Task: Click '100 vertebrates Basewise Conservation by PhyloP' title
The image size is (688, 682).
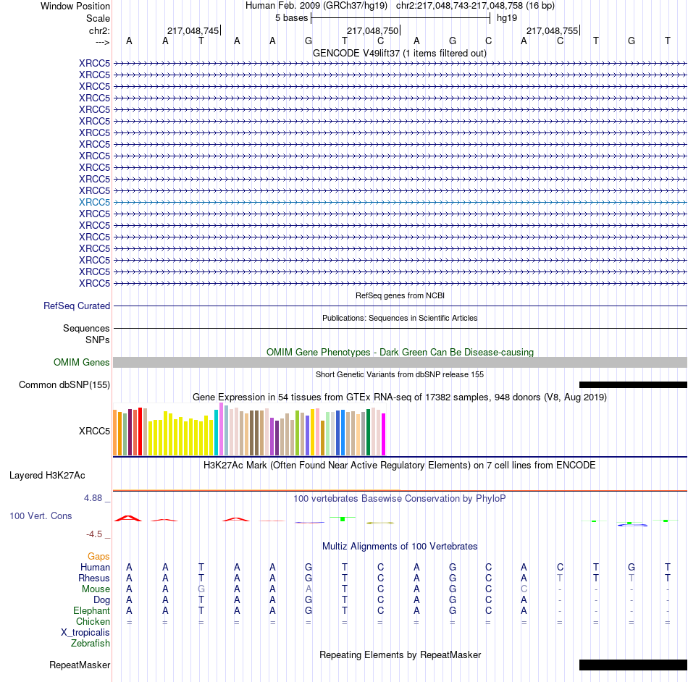Action: 400,499
